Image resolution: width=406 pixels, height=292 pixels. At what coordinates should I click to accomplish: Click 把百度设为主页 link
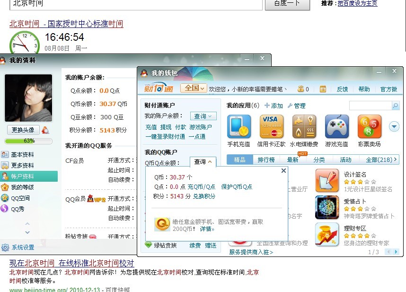pos(358,3)
